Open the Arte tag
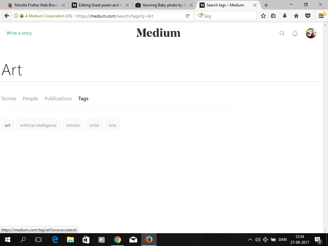328x246 pixels. [x=112, y=125]
